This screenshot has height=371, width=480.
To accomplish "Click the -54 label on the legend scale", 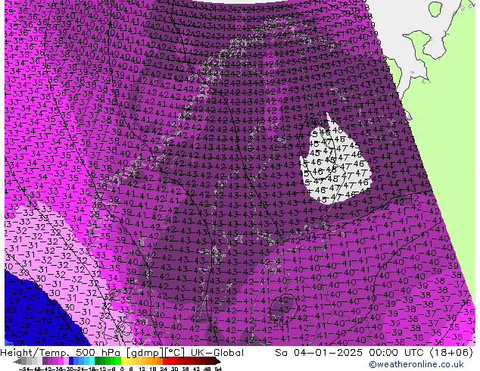I will (23, 369).
